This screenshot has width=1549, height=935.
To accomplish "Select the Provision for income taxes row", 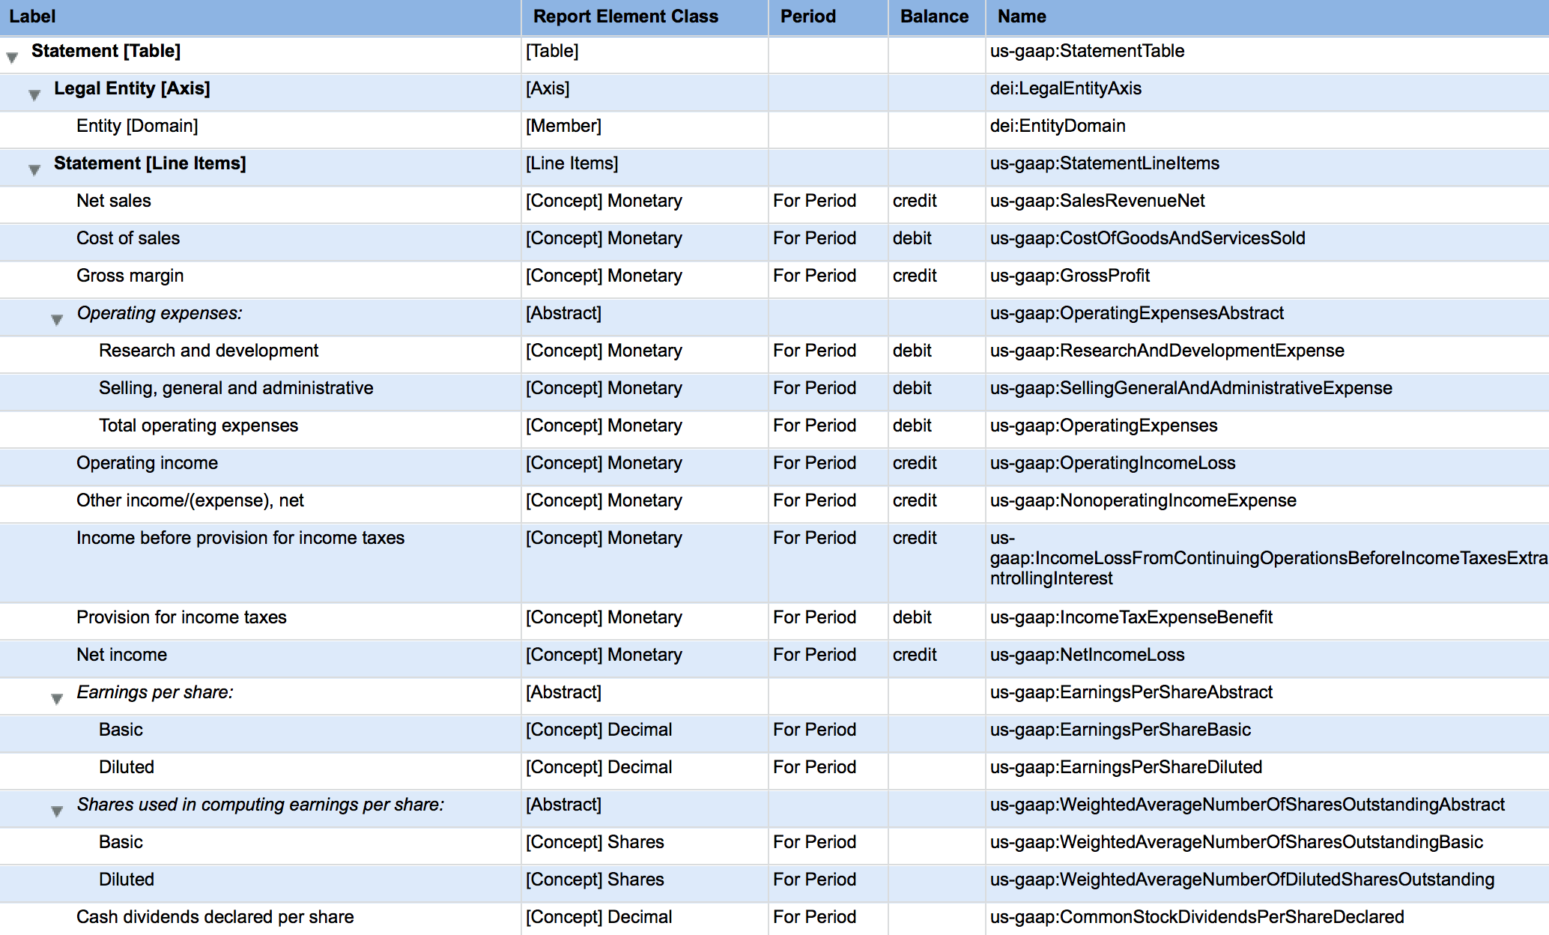I will pos(181,617).
